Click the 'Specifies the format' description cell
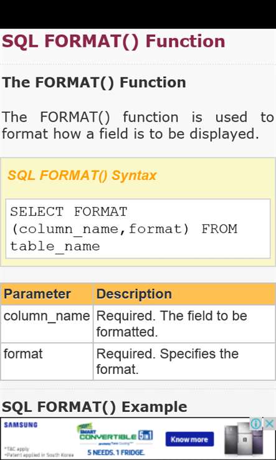The height and width of the screenshot is (460, 276). pos(184,362)
